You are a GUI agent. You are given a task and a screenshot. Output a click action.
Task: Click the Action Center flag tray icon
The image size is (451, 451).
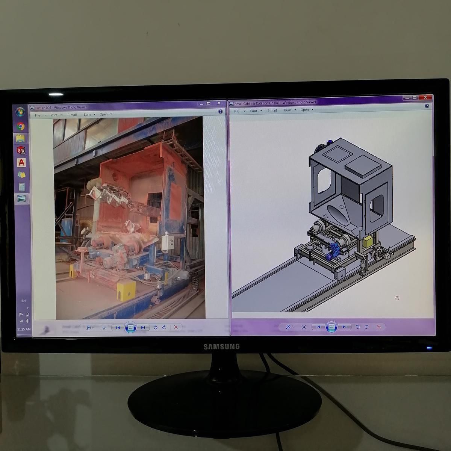(x=21, y=314)
